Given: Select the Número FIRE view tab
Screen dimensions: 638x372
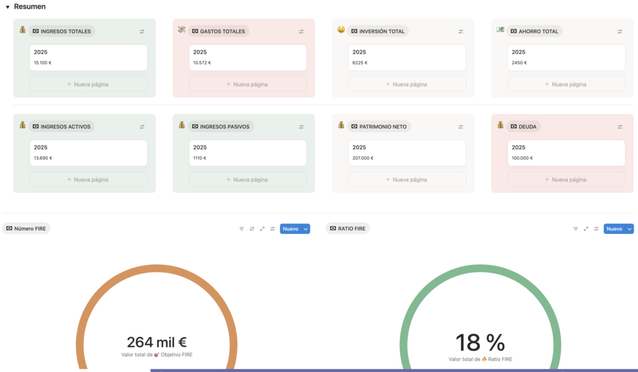Looking at the screenshot, I should pyautogui.click(x=26, y=229).
